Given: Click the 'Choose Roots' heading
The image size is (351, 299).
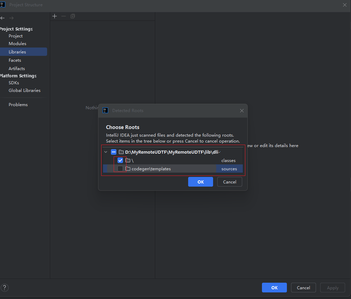Looking at the screenshot, I should (x=123, y=127).
